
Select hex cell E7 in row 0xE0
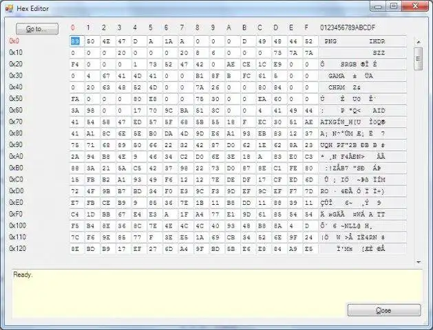pyautogui.click(x=76, y=203)
